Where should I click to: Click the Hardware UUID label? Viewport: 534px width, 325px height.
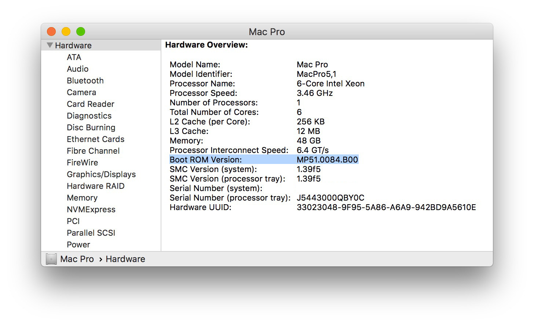tap(201, 207)
